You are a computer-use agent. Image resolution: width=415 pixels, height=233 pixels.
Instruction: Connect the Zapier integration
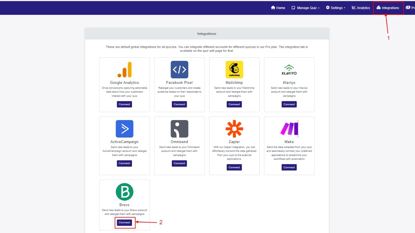point(234,167)
